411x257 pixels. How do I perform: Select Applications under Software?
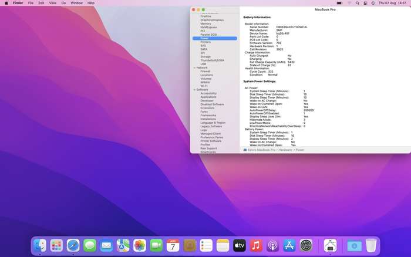208,97
